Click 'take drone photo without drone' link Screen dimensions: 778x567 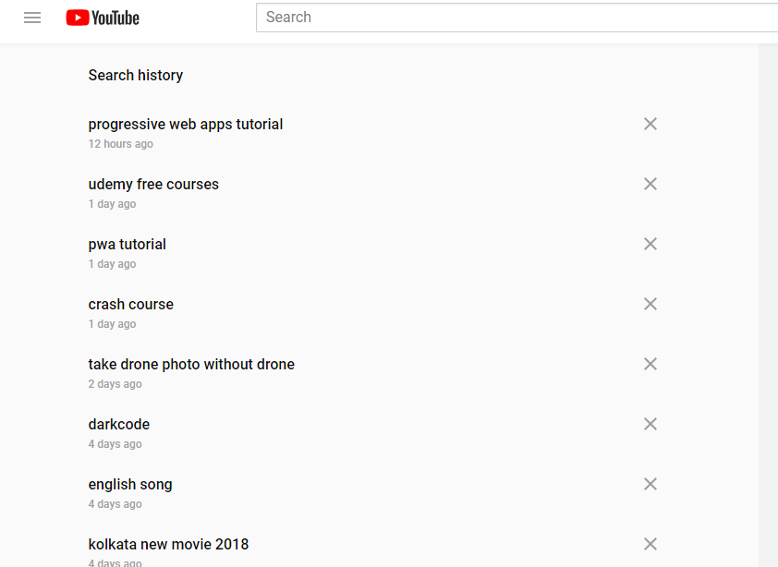click(191, 365)
